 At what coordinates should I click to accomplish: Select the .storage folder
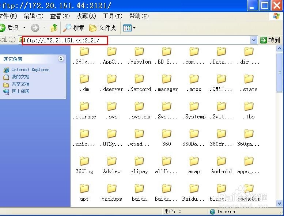click(x=84, y=110)
